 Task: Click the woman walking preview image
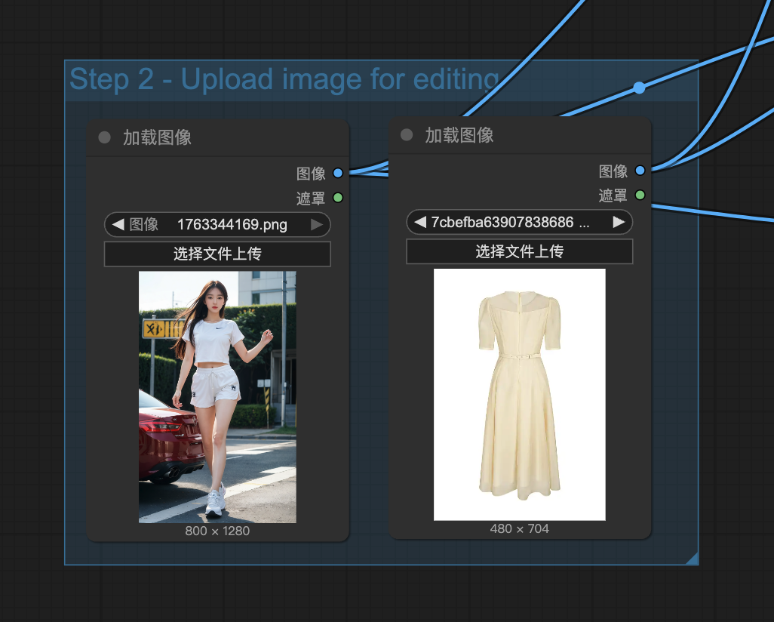217,397
